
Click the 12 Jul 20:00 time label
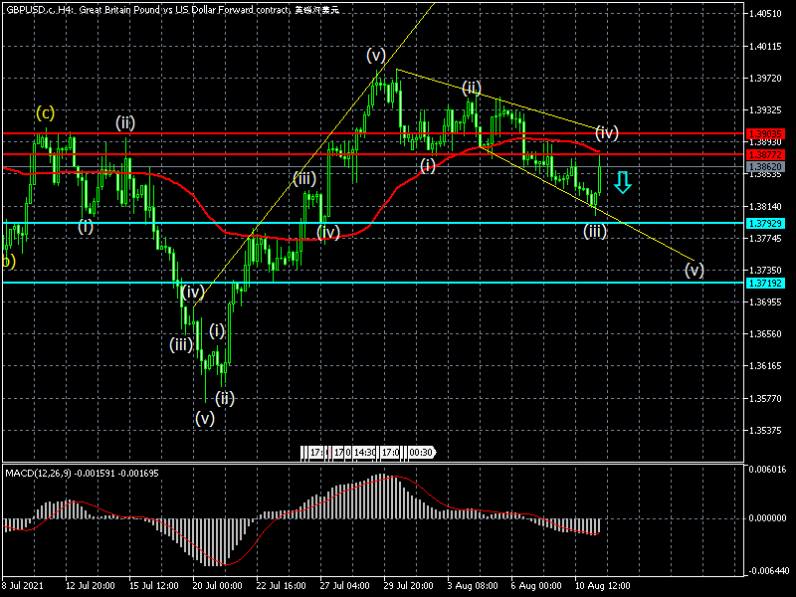(90, 585)
